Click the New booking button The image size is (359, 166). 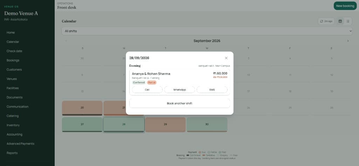point(345,6)
